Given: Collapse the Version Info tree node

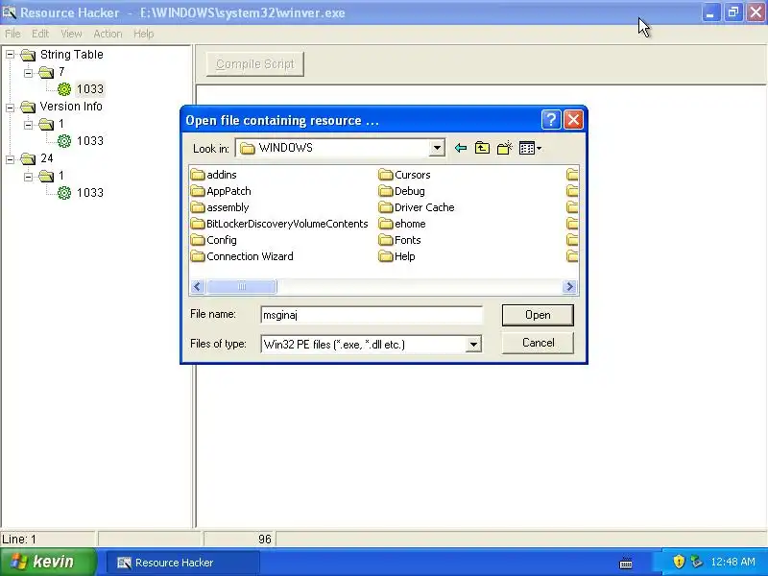Looking at the screenshot, I should click(x=11, y=107).
